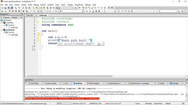Open the Settings menu
188x105 pixels.
[x=88, y=5]
